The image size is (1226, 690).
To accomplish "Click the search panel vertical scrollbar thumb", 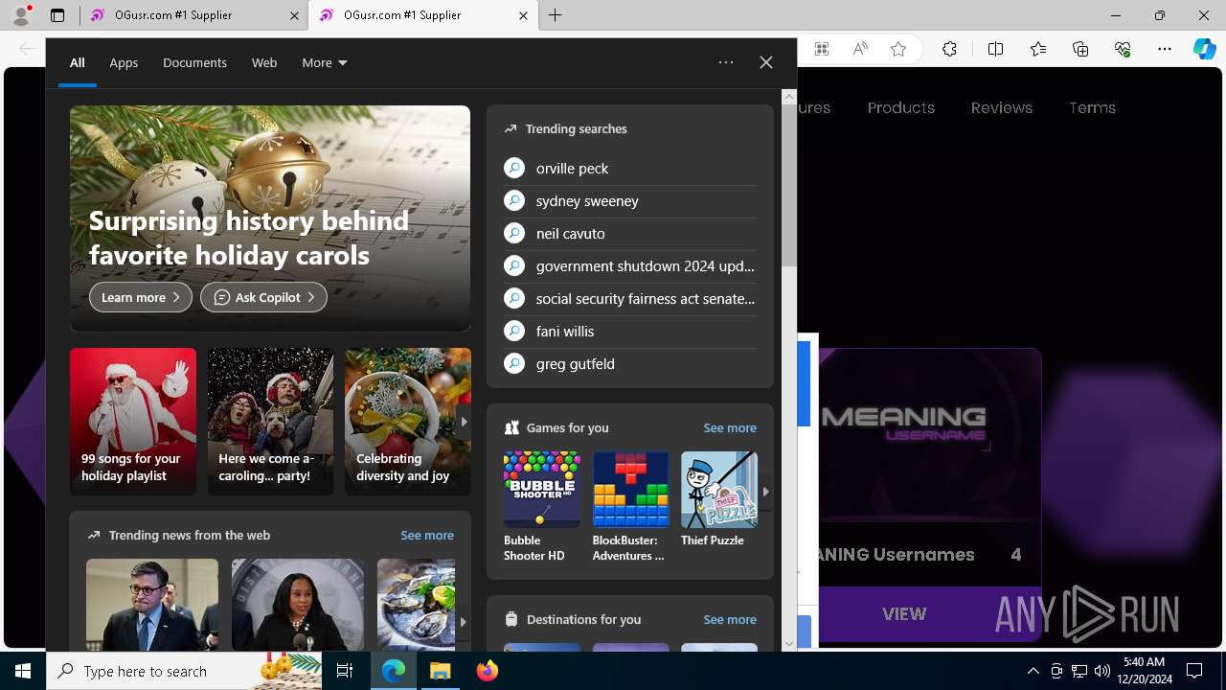I will (789, 186).
